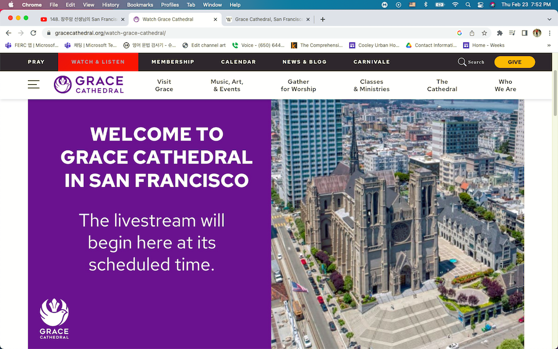Open the media control playlist icon
This screenshot has width=558, height=349.
pyautogui.click(x=512, y=33)
